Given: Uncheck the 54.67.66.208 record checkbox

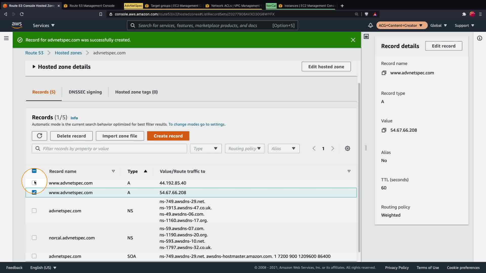Looking at the screenshot, I should pyautogui.click(x=34, y=192).
